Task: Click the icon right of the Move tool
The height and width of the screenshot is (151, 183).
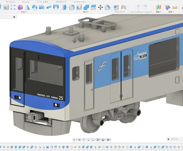Action: 107,7
